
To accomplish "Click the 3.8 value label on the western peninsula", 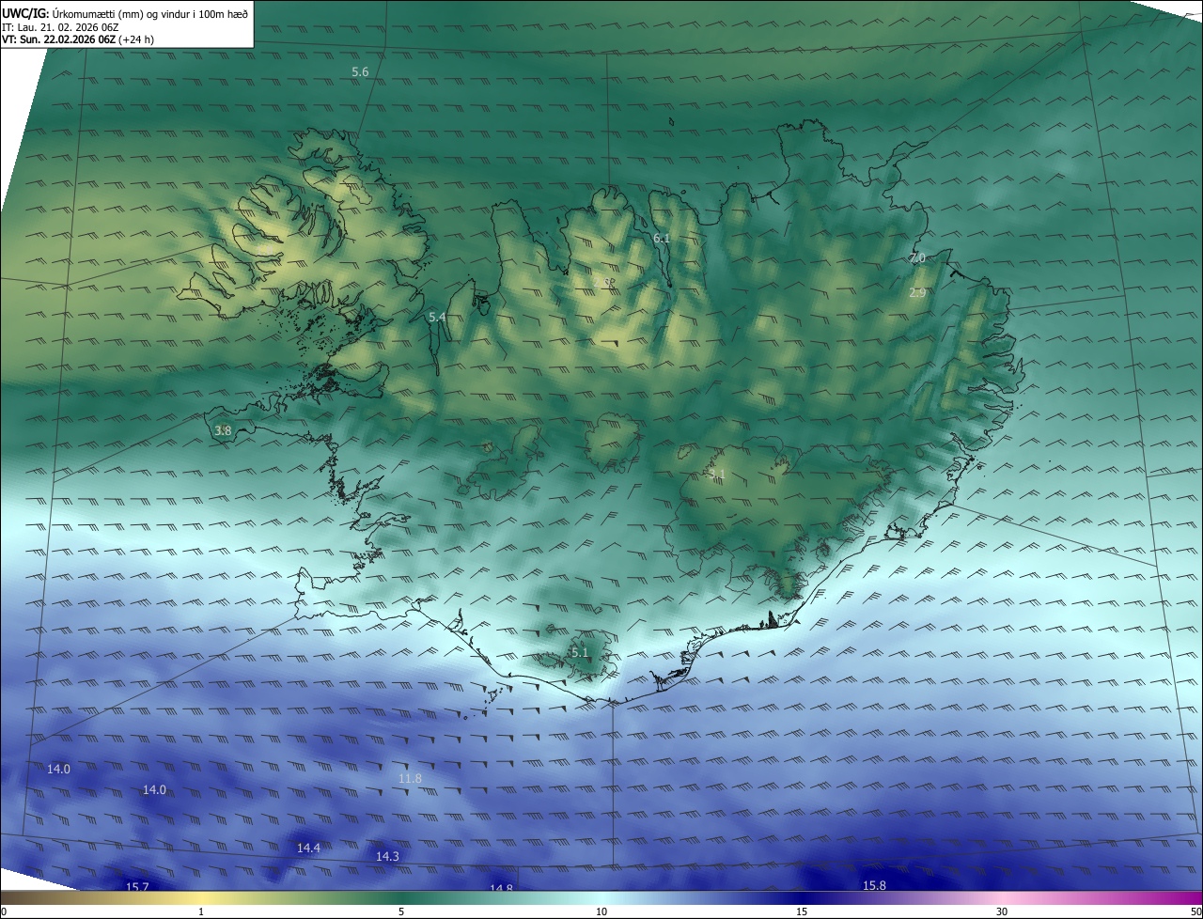I will coord(223,431).
